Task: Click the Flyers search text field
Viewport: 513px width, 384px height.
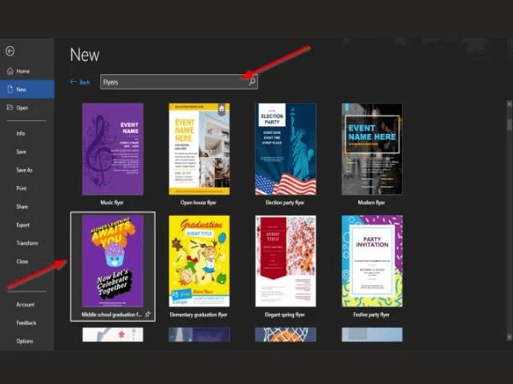Action: 171,82
